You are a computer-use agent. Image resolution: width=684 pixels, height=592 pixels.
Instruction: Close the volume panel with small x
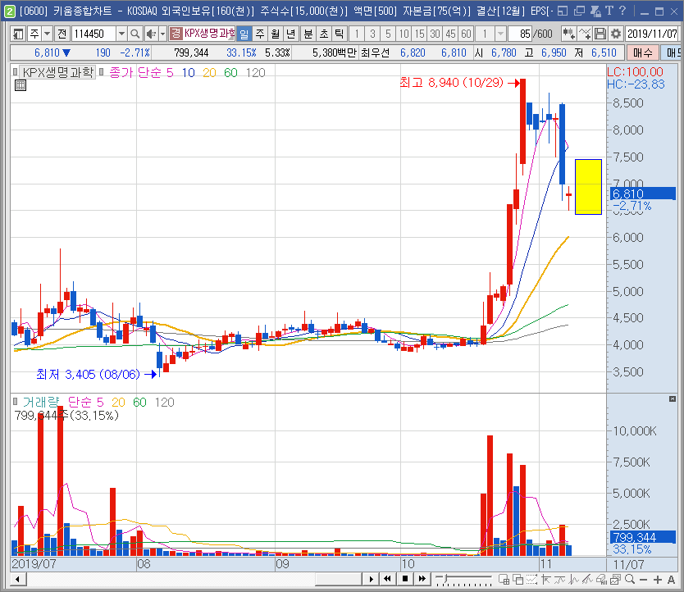coord(673,399)
